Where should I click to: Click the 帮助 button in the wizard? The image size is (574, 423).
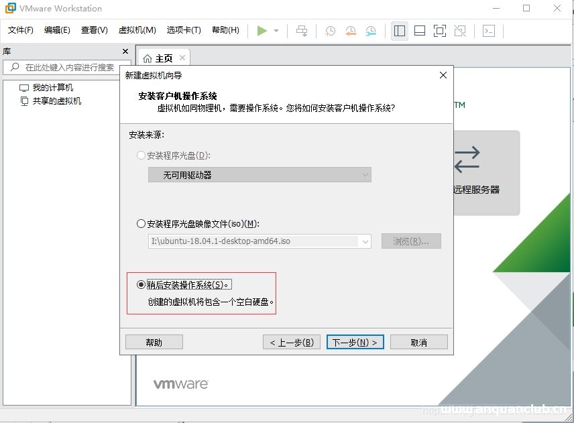tap(154, 342)
